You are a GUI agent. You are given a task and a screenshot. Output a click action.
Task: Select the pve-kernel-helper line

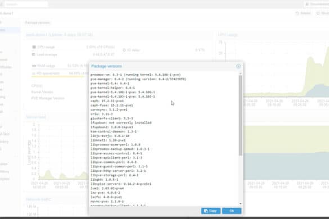click(112, 88)
